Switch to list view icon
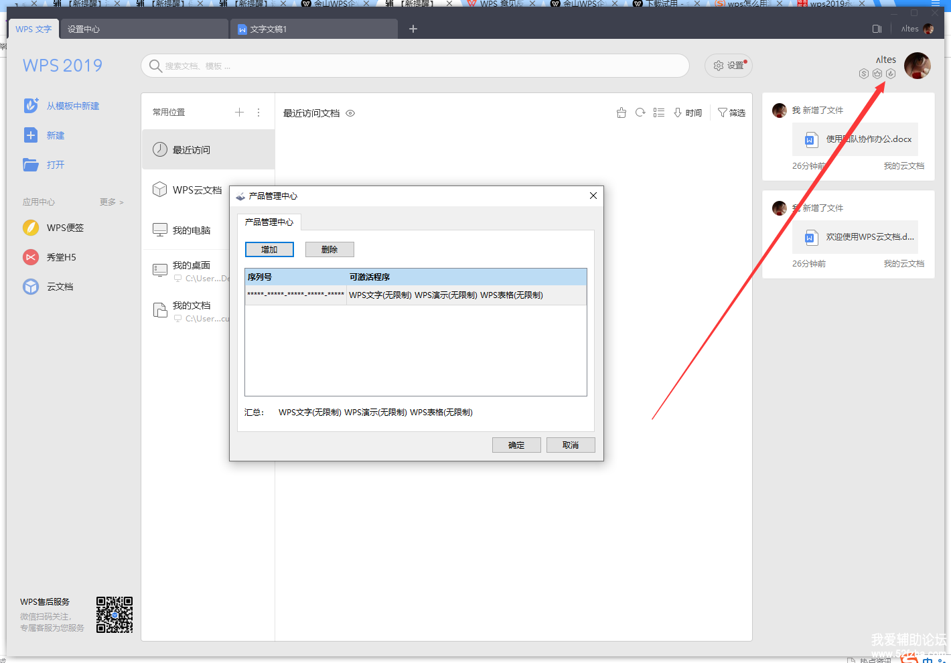The height and width of the screenshot is (663, 951). tap(659, 113)
